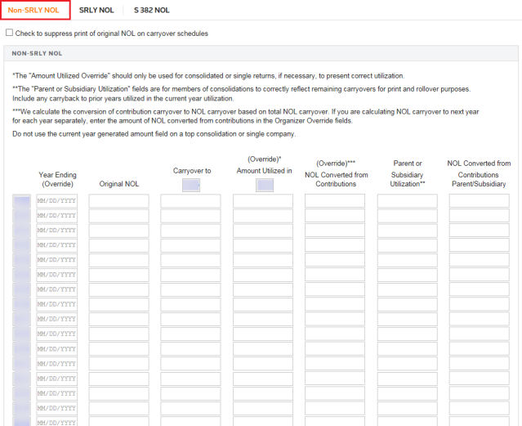522x426 pixels.
Task: Click the second row Carryover to field
Action: [x=190, y=216]
